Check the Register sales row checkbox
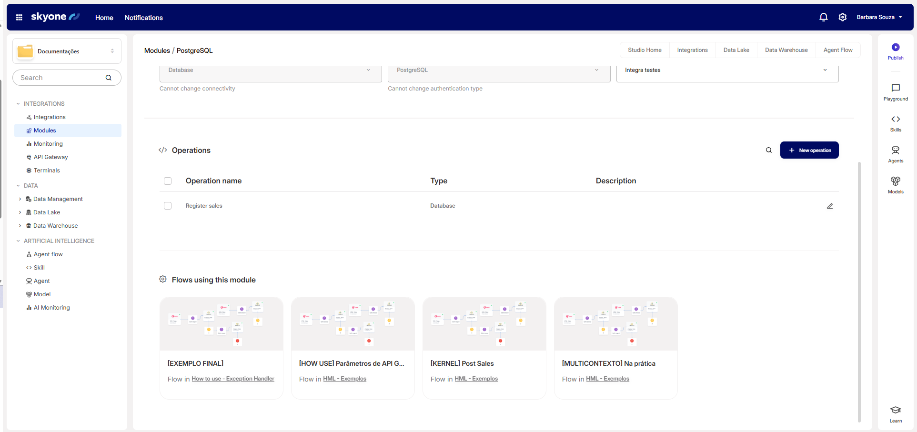Screen dimensions: 917x432 tap(168, 206)
